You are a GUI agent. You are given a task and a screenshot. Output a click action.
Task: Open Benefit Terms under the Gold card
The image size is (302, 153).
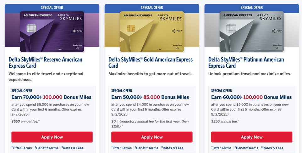coord(146,148)
